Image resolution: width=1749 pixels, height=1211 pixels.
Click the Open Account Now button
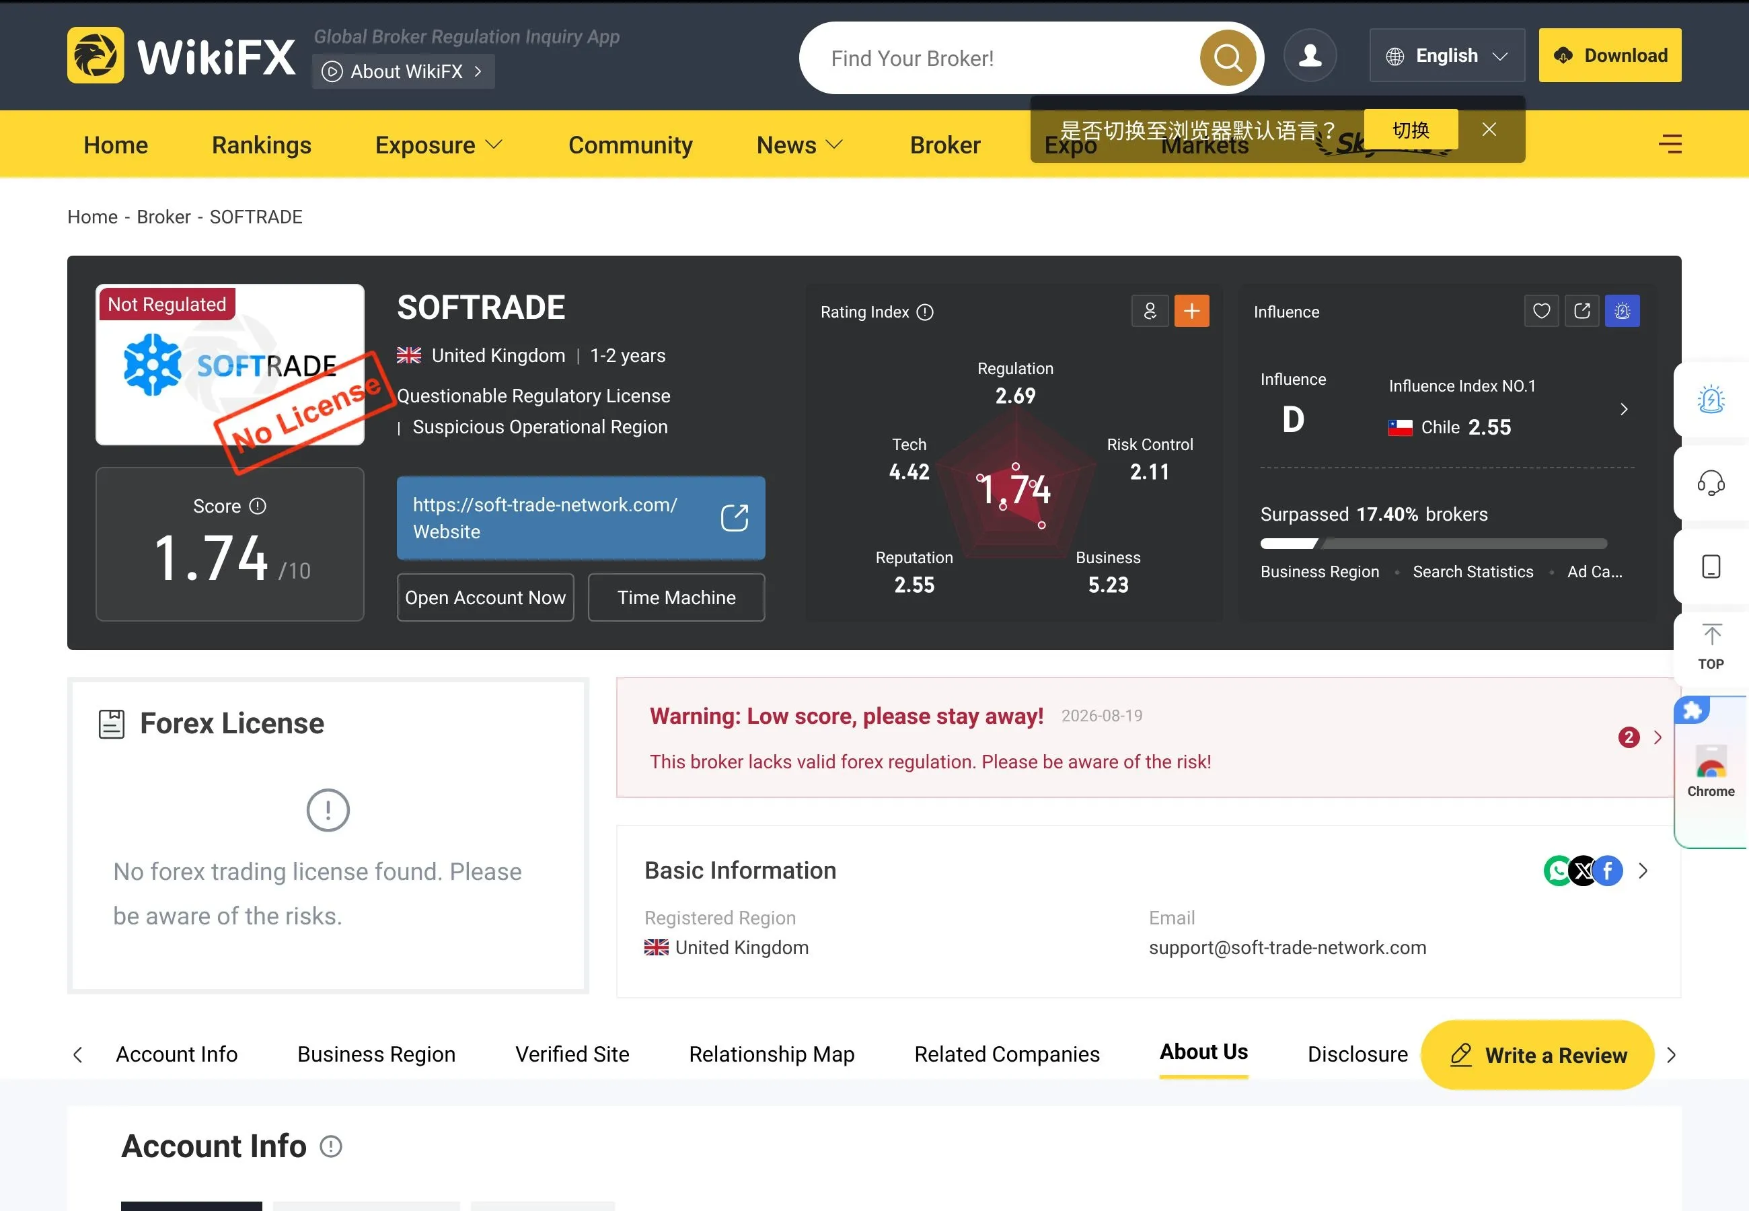pos(486,597)
